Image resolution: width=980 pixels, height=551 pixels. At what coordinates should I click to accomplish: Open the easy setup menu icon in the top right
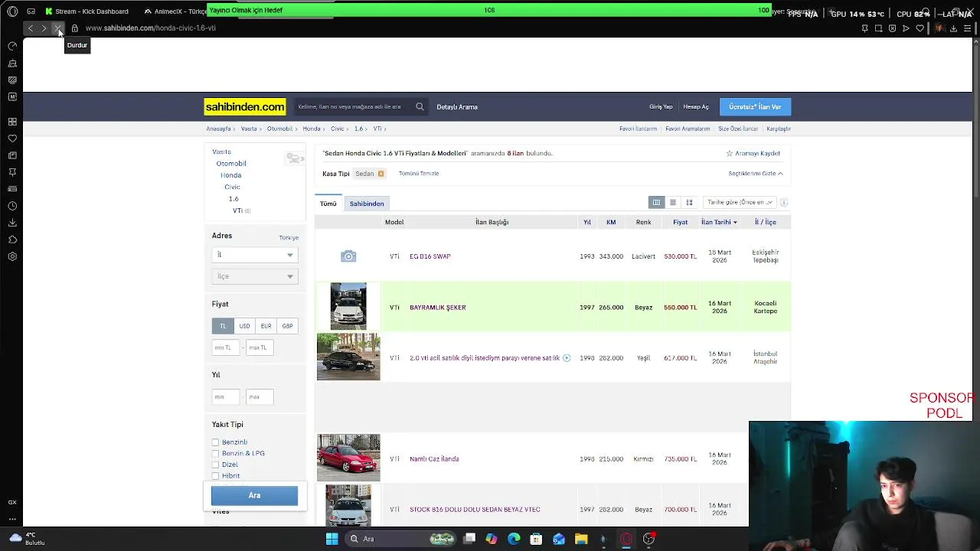(x=967, y=28)
